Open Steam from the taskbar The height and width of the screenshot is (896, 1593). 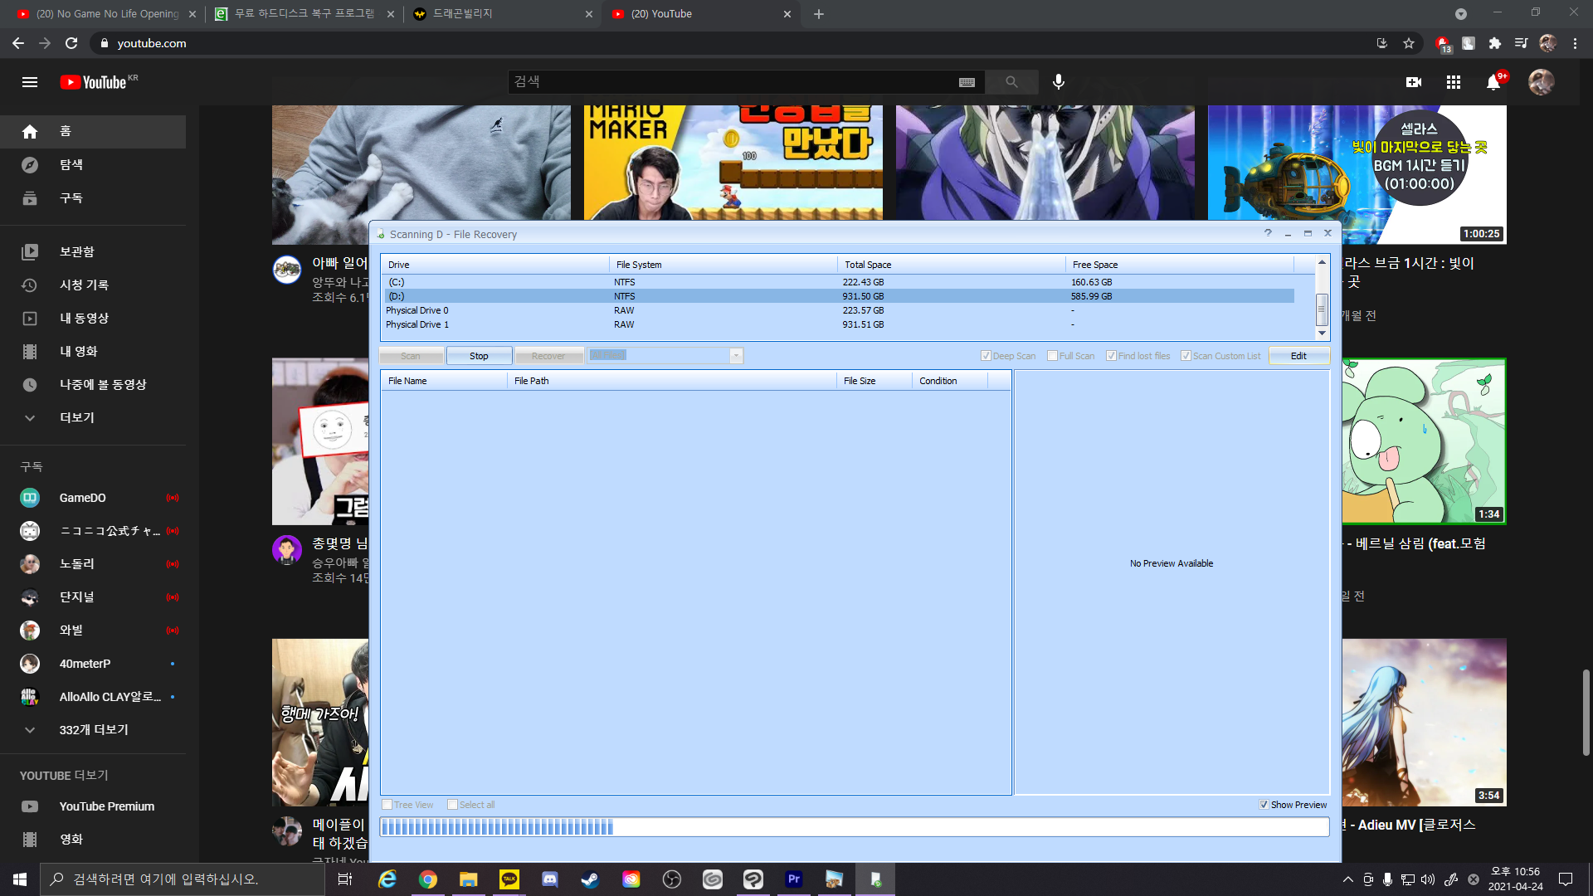point(590,879)
